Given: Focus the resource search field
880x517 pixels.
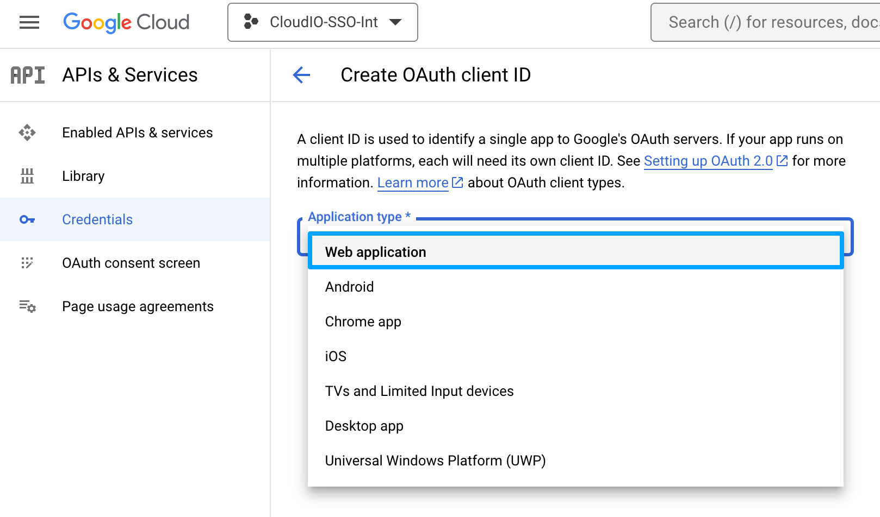Looking at the screenshot, I should [772, 22].
